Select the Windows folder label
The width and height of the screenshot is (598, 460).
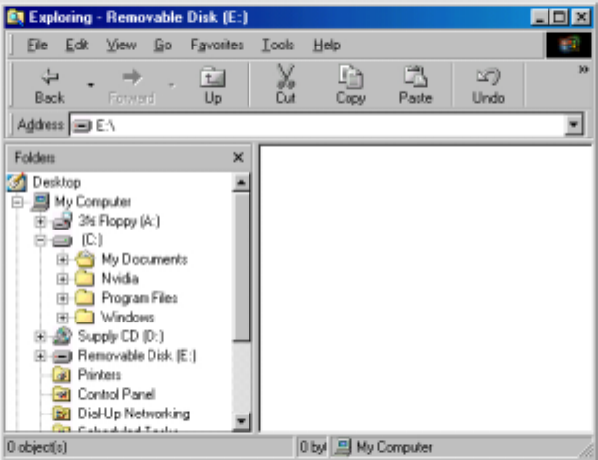[x=128, y=318]
